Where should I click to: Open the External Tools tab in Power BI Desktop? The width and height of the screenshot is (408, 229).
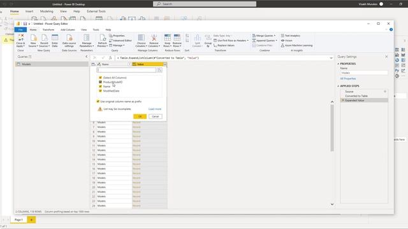(96, 11)
